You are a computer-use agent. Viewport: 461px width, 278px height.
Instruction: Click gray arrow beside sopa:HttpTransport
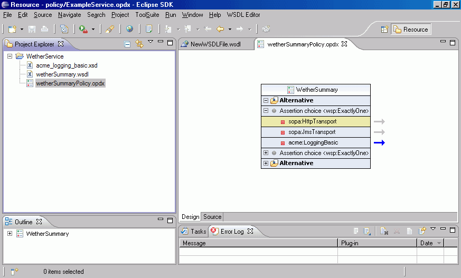[379, 121]
